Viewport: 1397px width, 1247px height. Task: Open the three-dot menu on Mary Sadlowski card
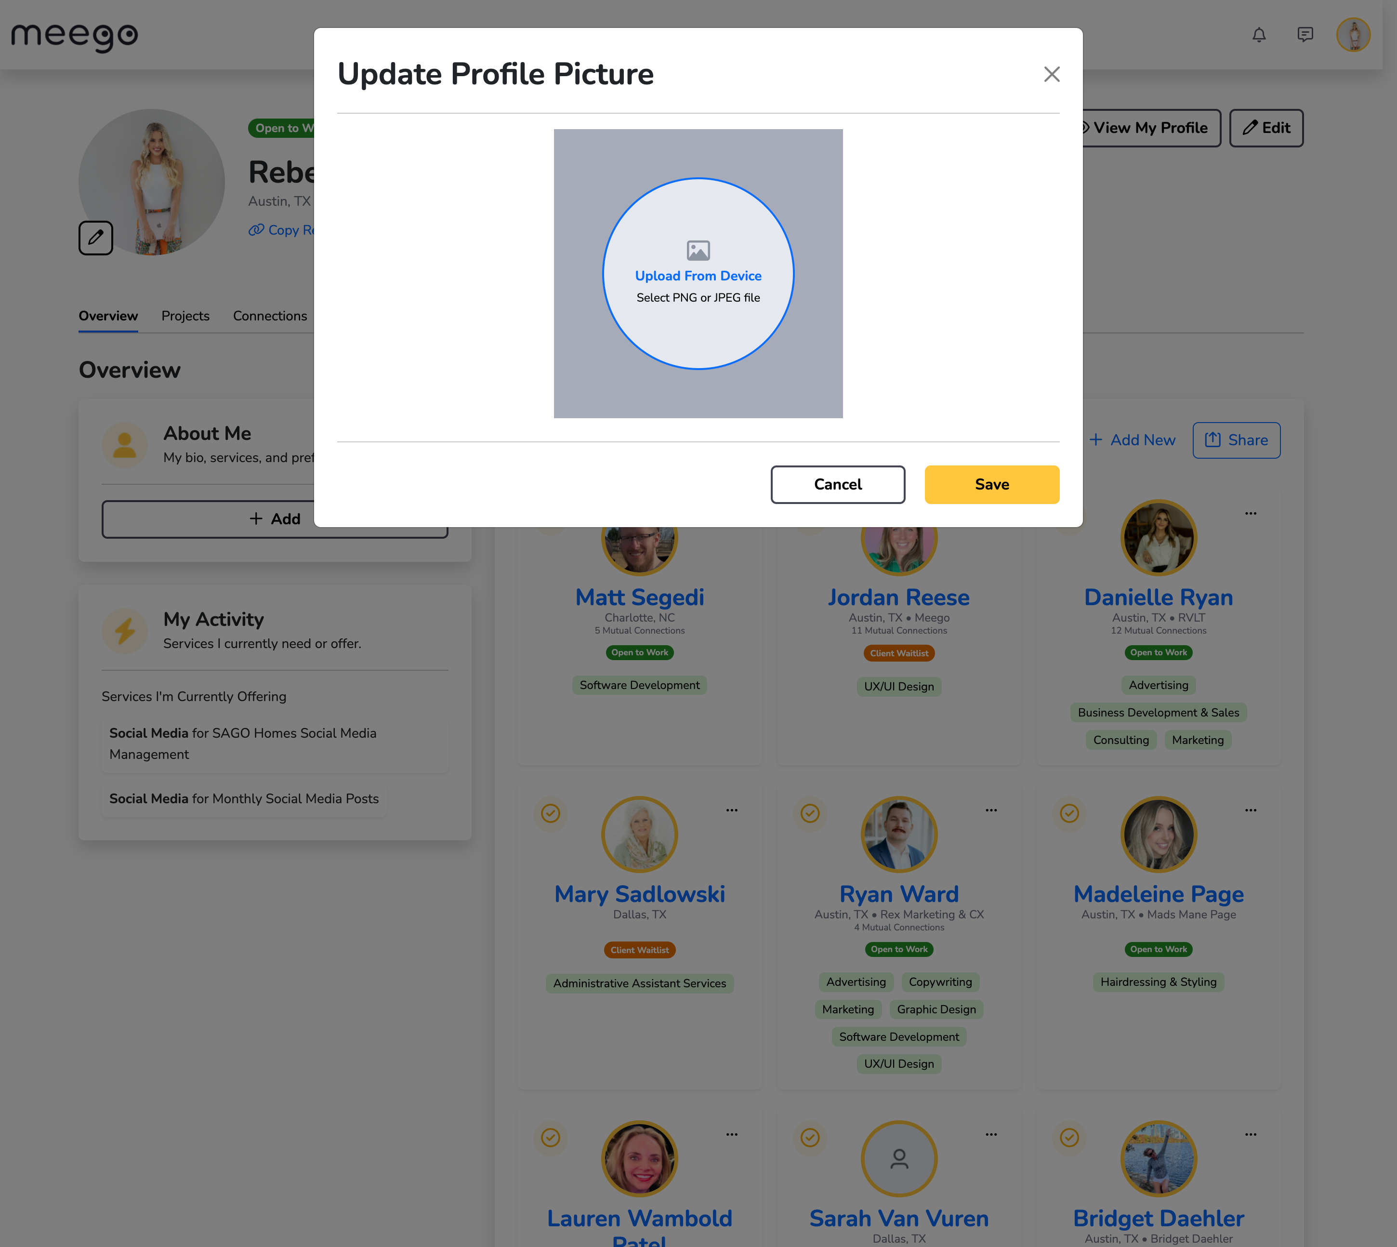[732, 810]
